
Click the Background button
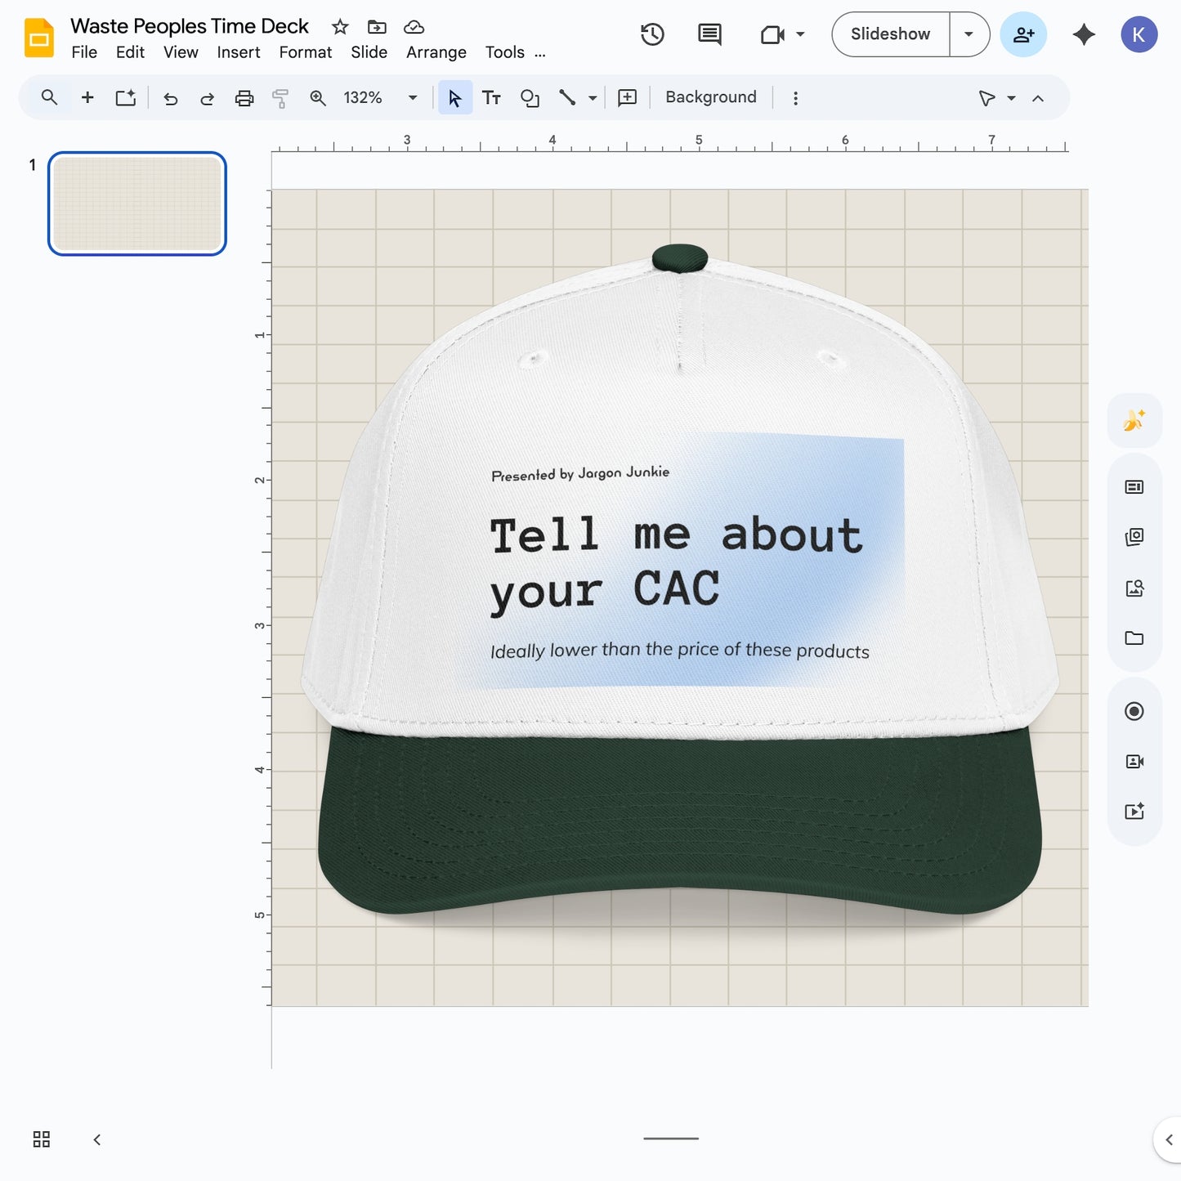click(x=709, y=96)
